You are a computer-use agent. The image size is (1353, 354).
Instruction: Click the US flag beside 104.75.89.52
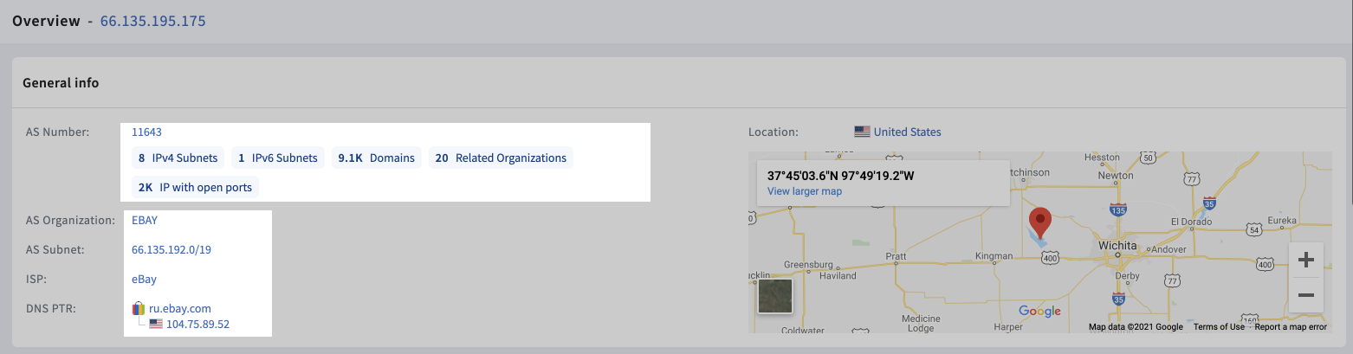tap(156, 324)
